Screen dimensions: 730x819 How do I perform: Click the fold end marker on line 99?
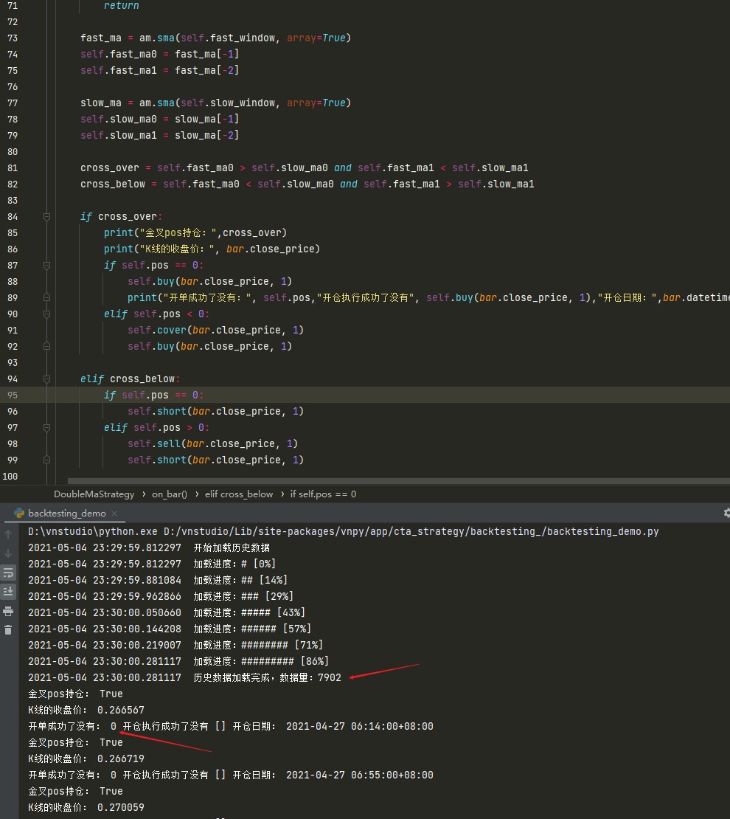(46, 460)
